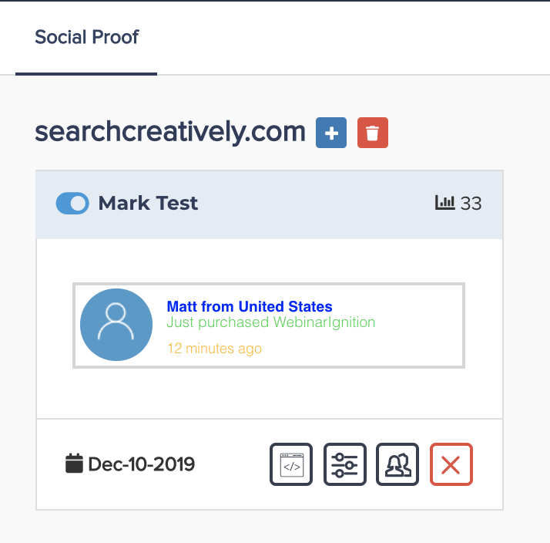Screen dimensions: 550x543
Task: Open campaign settings sliders icon
Action: click(x=344, y=464)
